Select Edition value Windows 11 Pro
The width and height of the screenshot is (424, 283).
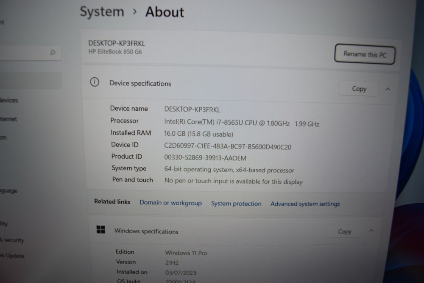[186, 253]
